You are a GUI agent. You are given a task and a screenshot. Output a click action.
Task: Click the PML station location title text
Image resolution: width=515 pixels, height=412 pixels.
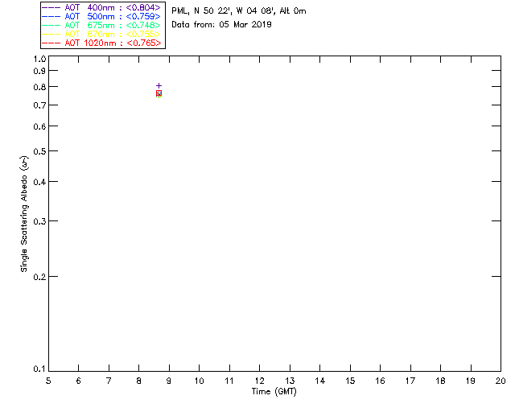239,11
